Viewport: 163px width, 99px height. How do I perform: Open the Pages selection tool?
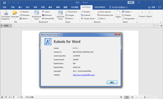[118, 15]
